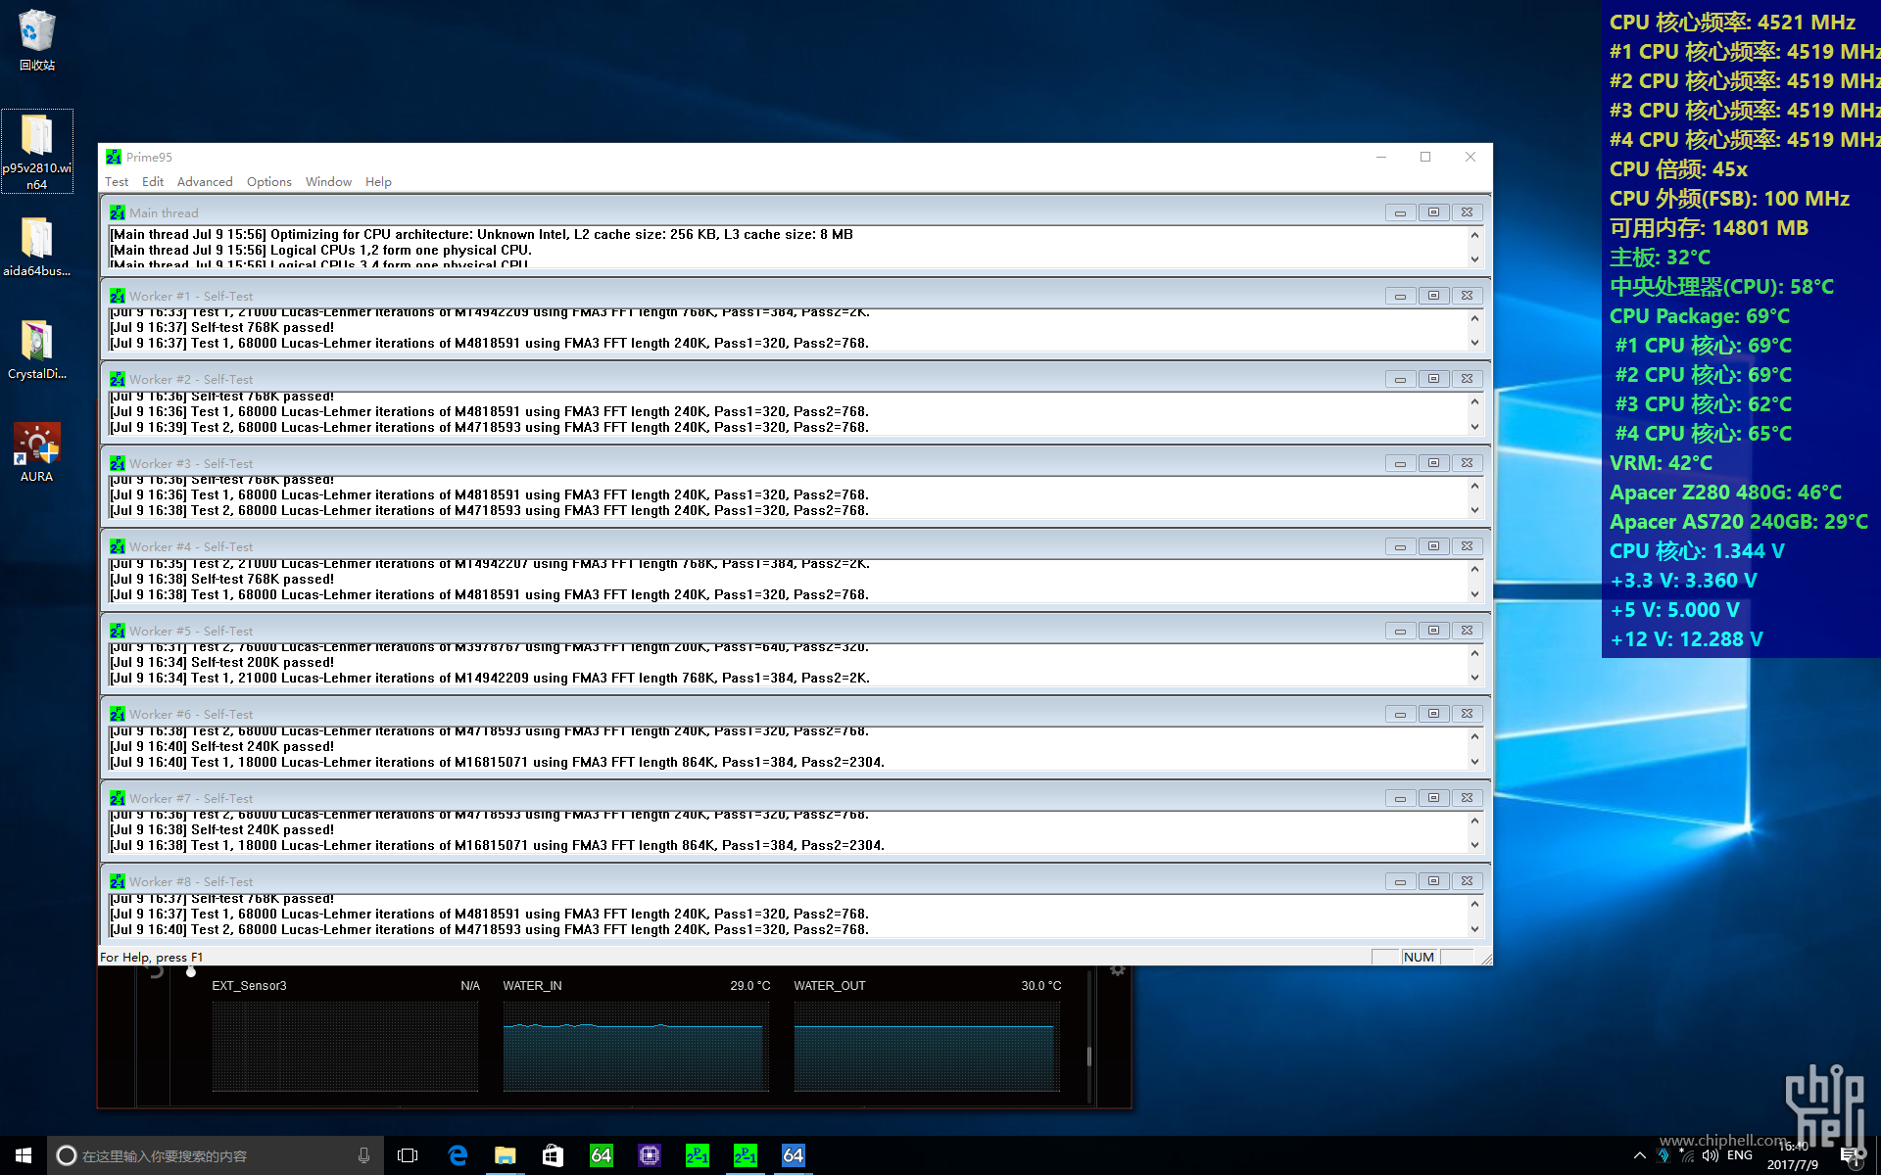Restore the Worker #5 Self-Test window
The height and width of the screenshot is (1175, 1881).
point(1433,631)
